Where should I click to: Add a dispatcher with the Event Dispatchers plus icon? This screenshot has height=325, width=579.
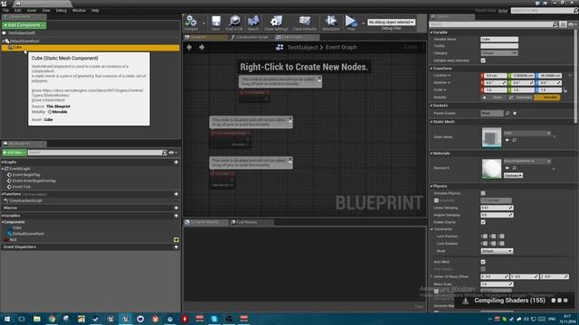click(x=176, y=246)
